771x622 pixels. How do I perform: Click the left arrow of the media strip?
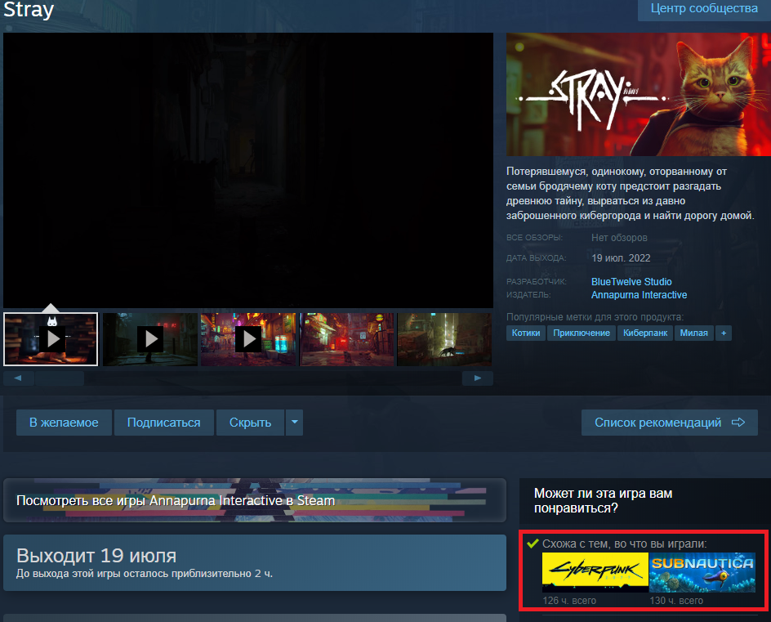(x=18, y=378)
